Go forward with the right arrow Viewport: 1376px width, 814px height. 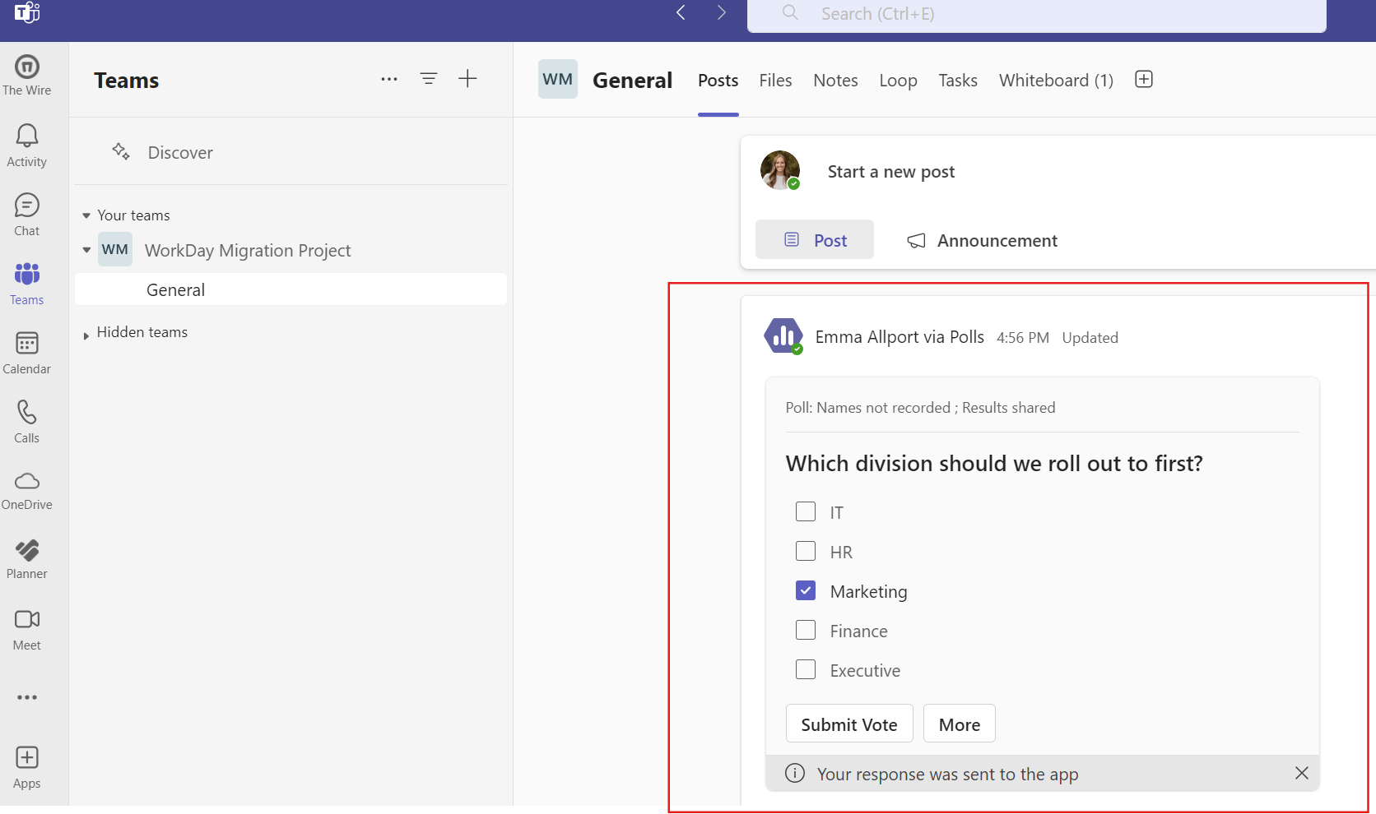[722, 12]
